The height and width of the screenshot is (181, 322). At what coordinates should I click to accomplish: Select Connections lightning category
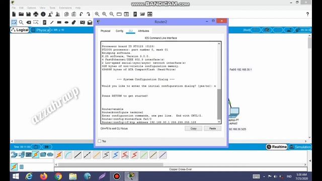[36, 154]
